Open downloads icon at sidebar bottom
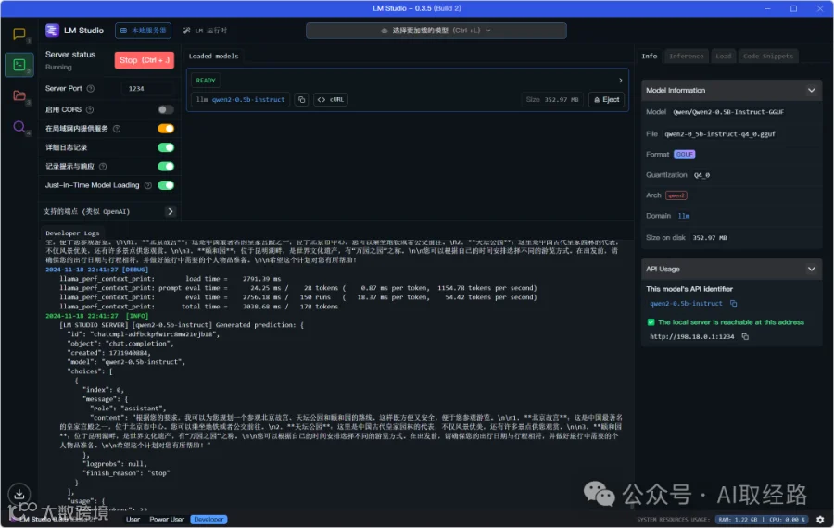Image resolution: width=834 pixels, height=528 pixels. pyautogui.click(x=19, y=494)
